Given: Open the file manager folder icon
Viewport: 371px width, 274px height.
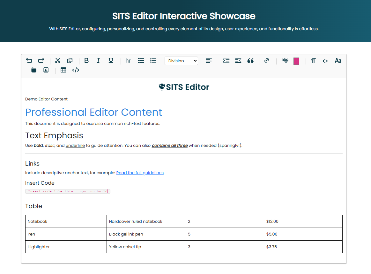Looking at the screenshot, I should pos(34,70).
